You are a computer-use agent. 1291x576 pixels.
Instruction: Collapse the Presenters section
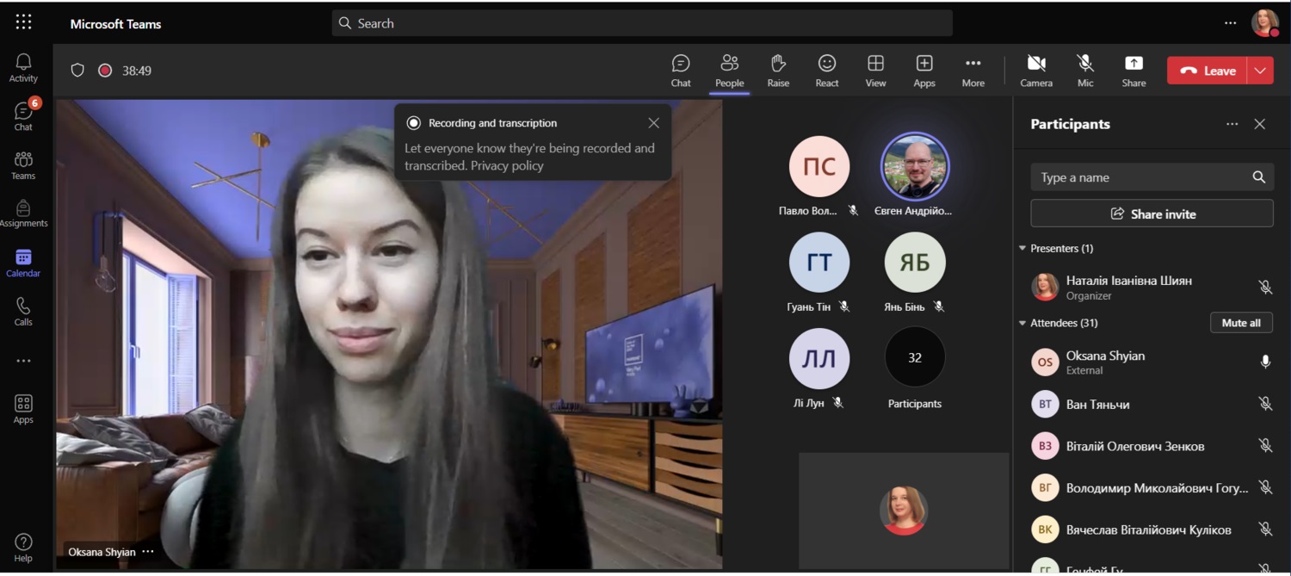[x=1022, y=249]
